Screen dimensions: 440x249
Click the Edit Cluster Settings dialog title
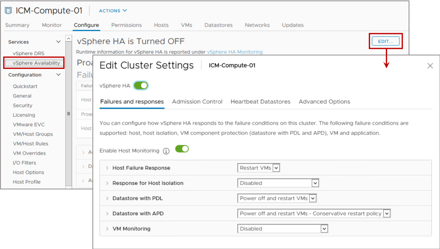click(146, 65)
